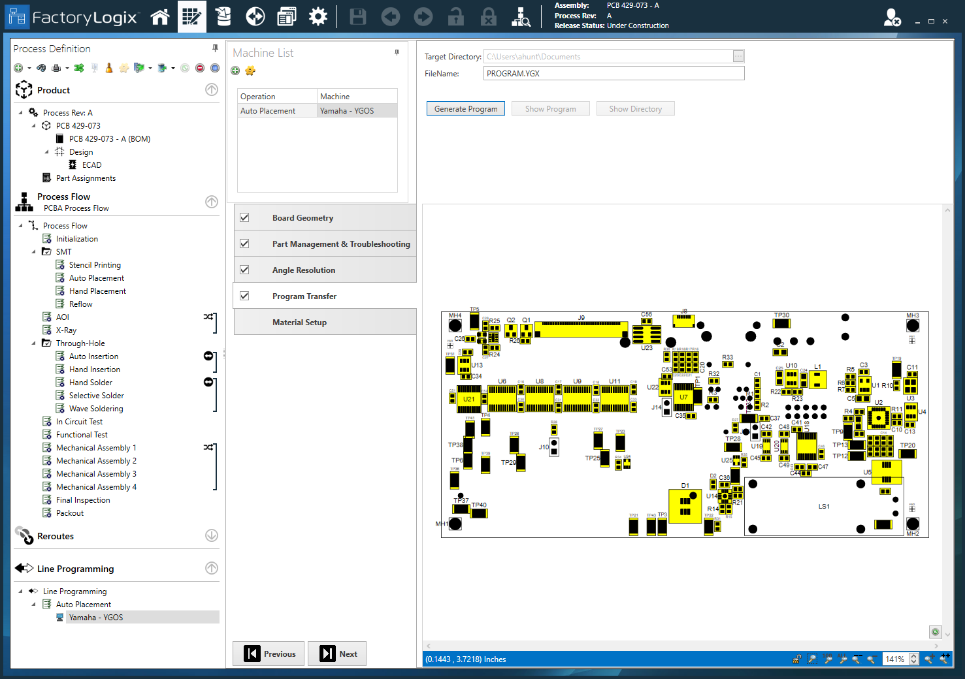
Task: Click the zoom to 100% magnifier in status bar
Action: point(828,659)
